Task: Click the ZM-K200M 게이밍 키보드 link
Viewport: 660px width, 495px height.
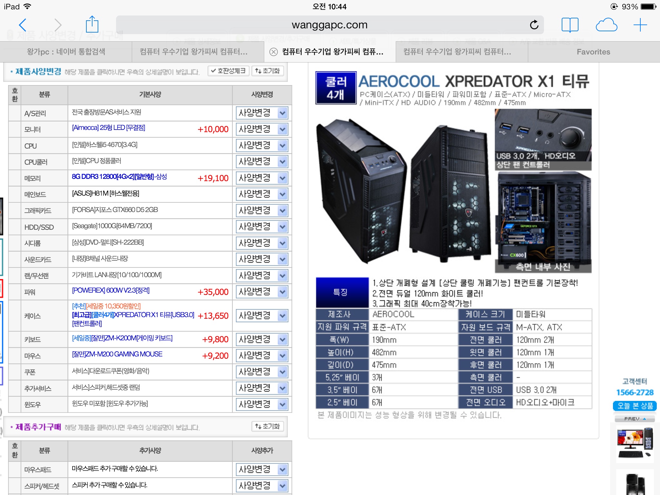Action: click(122, 338)
